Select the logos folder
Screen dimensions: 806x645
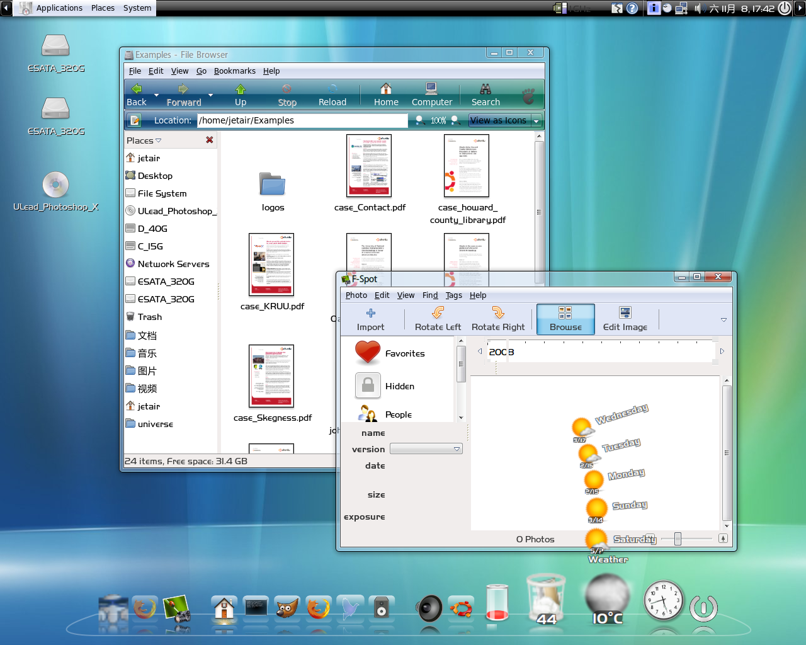click(273, 192)
